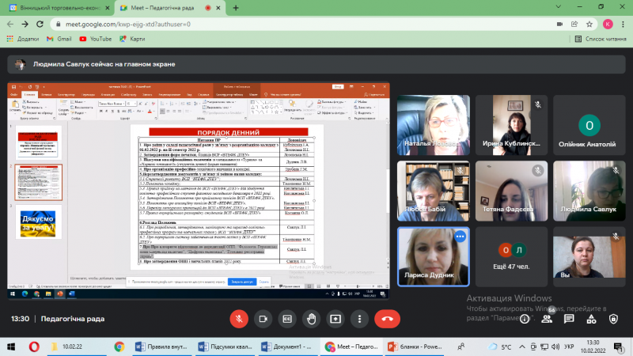Unmute the microphone in Meet
Image resolution: width=633 pixels, height=356 pixels.
239,319
